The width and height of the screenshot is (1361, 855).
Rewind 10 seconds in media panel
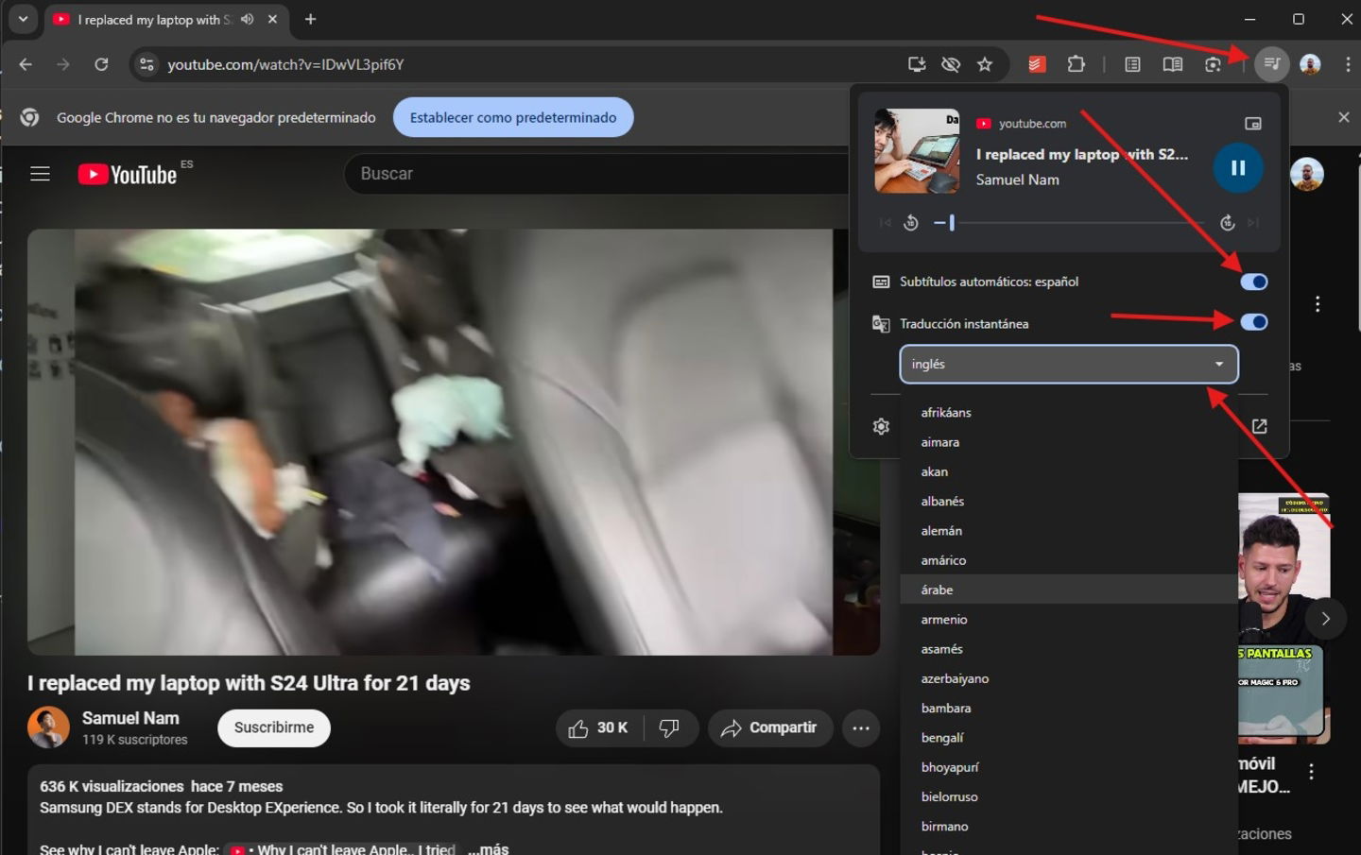pyautogui.click(x=911, y=223)
